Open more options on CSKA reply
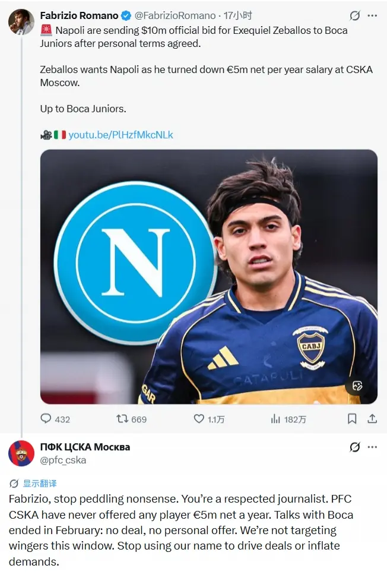 click(x=372, y=447)
